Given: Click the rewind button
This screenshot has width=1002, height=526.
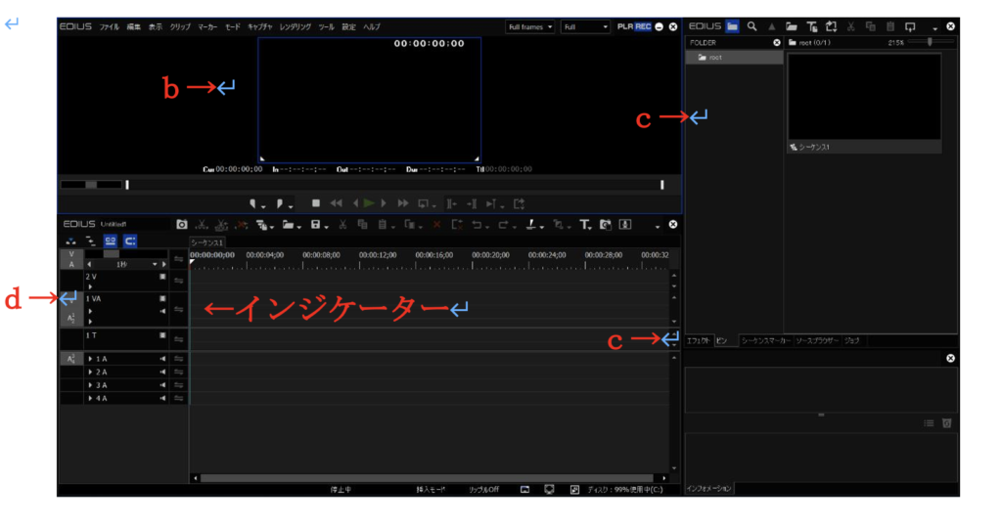Looking at the screenshot, I should coord(337,203).
